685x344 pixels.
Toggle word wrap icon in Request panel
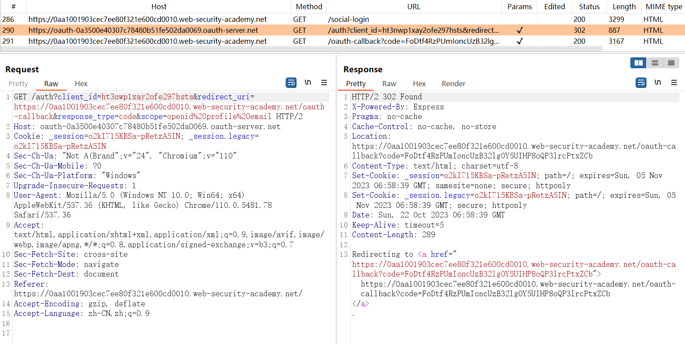(x=291, y=83)
